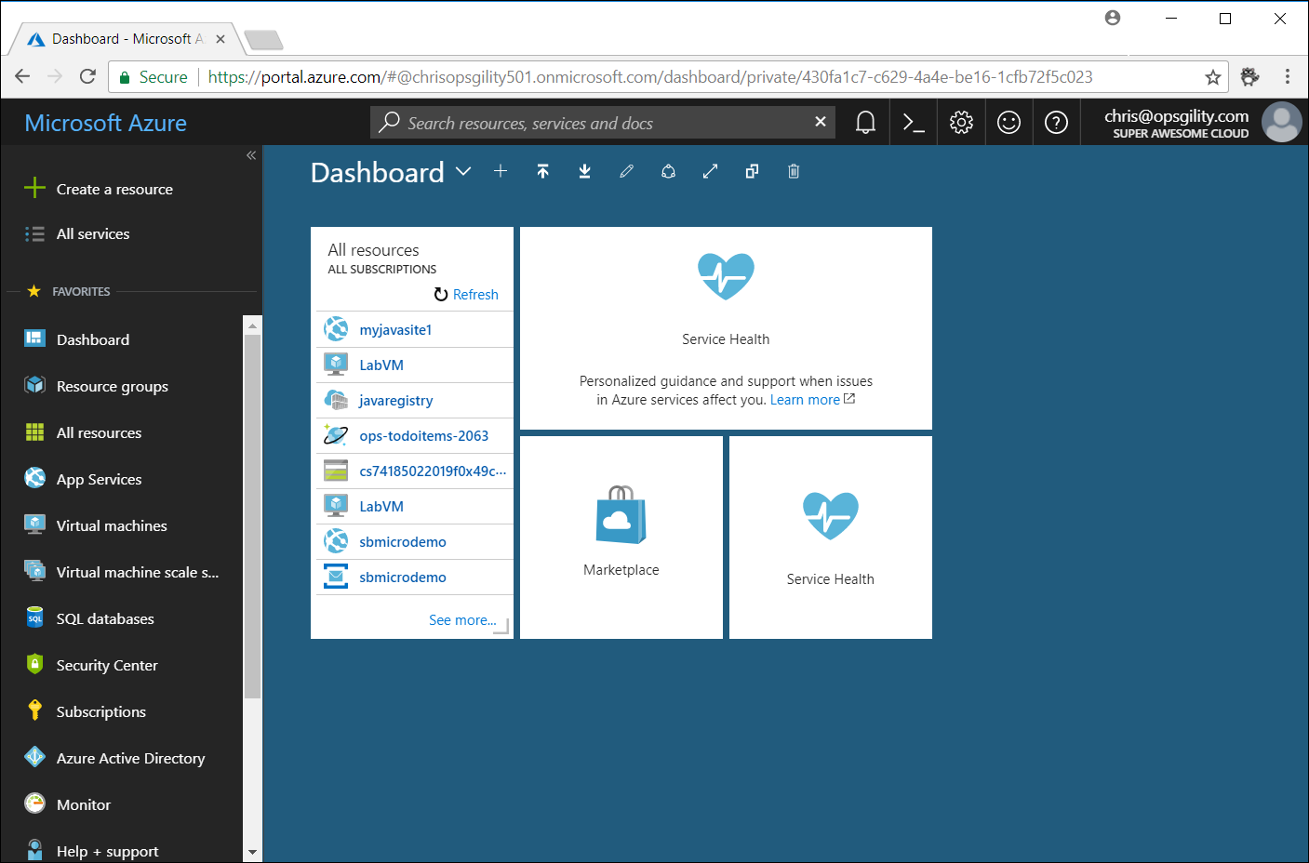Open the Share dashboard icon
The image size is (1309, 863).
pyautogui.click(x=668, y=171)
